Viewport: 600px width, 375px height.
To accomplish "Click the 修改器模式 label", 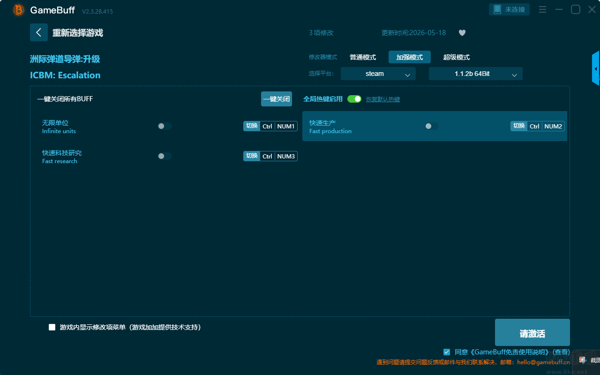I will (323, 57).
